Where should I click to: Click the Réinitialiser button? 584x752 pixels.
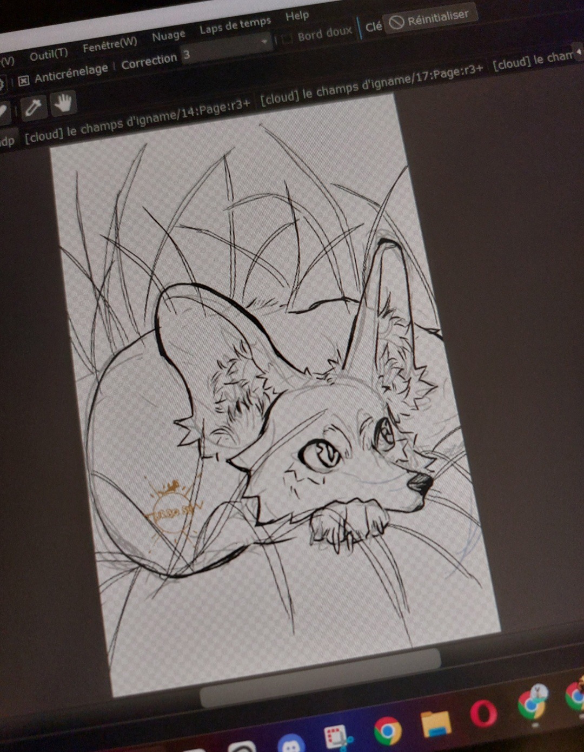click(430, 19)
